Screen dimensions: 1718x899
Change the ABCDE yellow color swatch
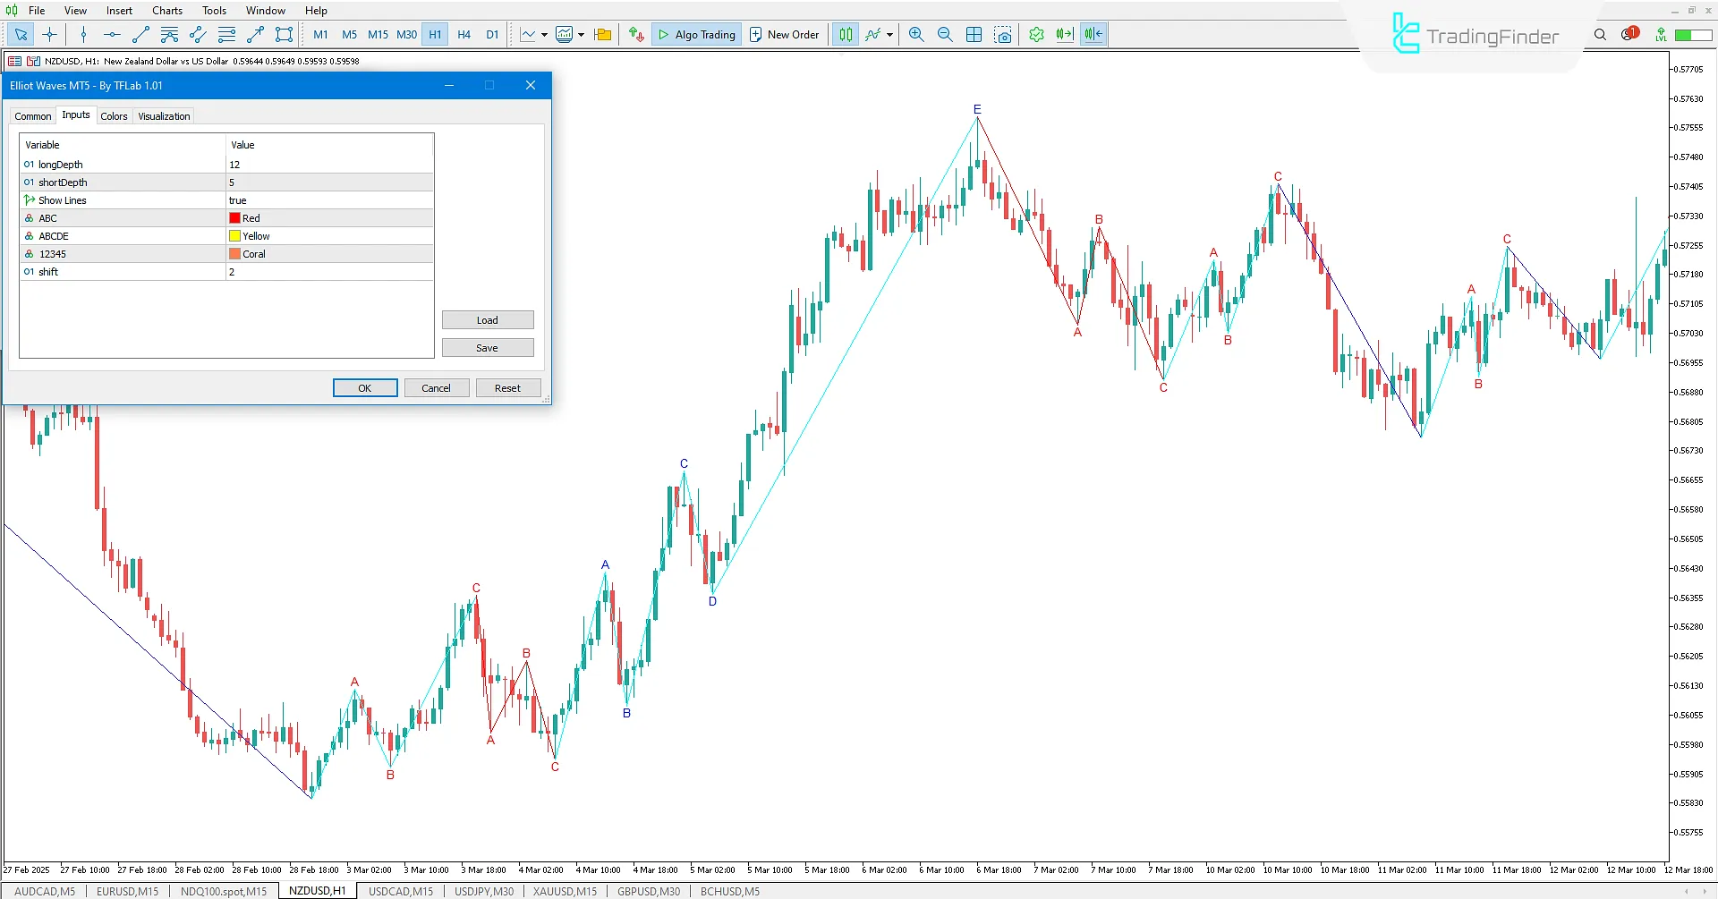pos(235,235)
